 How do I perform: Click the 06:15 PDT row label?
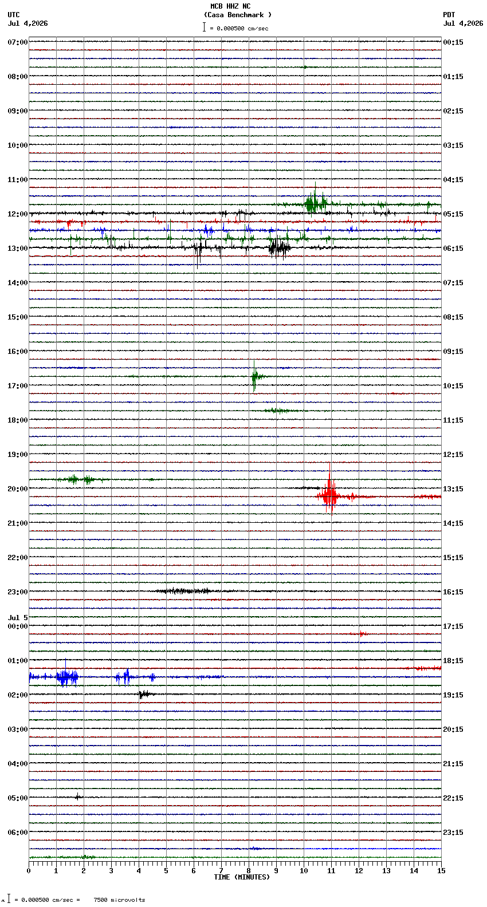coord(453,249)
